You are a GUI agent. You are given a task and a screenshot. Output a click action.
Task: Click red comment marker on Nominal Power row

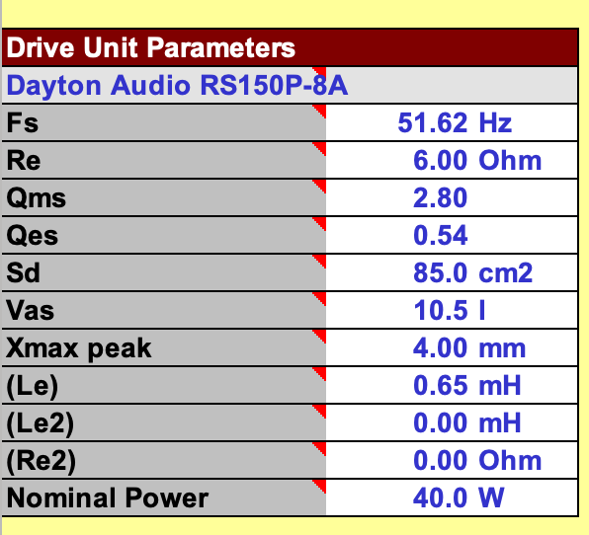[321, 485]
